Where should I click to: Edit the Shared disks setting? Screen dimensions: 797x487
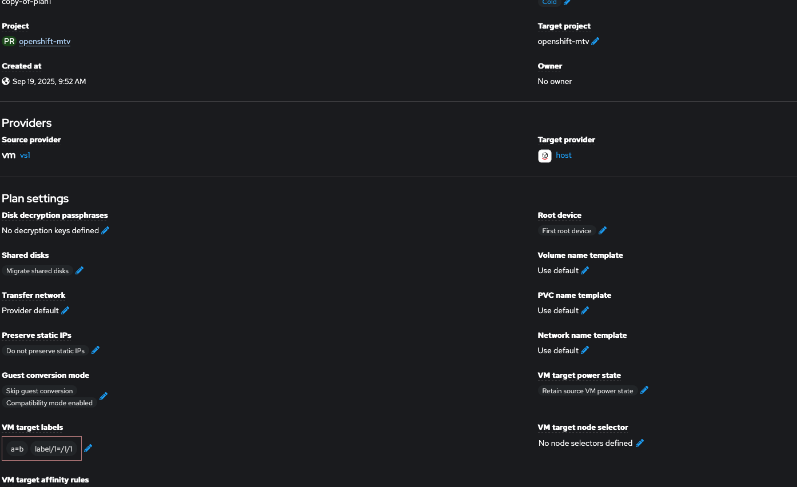79,270
